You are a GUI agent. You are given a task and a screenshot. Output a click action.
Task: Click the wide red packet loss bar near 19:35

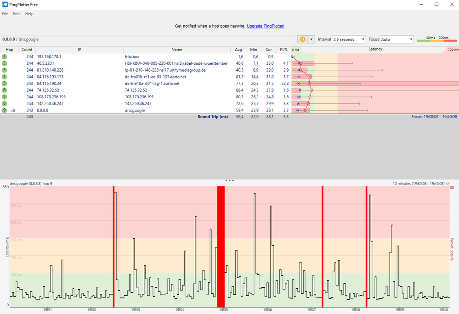221,247
